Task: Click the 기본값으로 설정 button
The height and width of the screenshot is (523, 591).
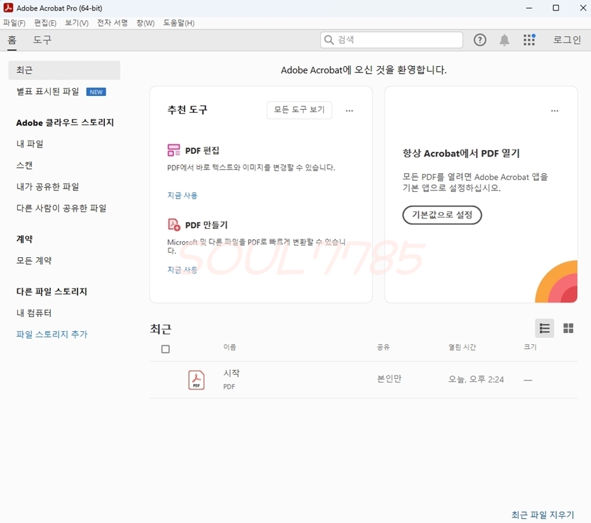Action: tap(442, 215)
